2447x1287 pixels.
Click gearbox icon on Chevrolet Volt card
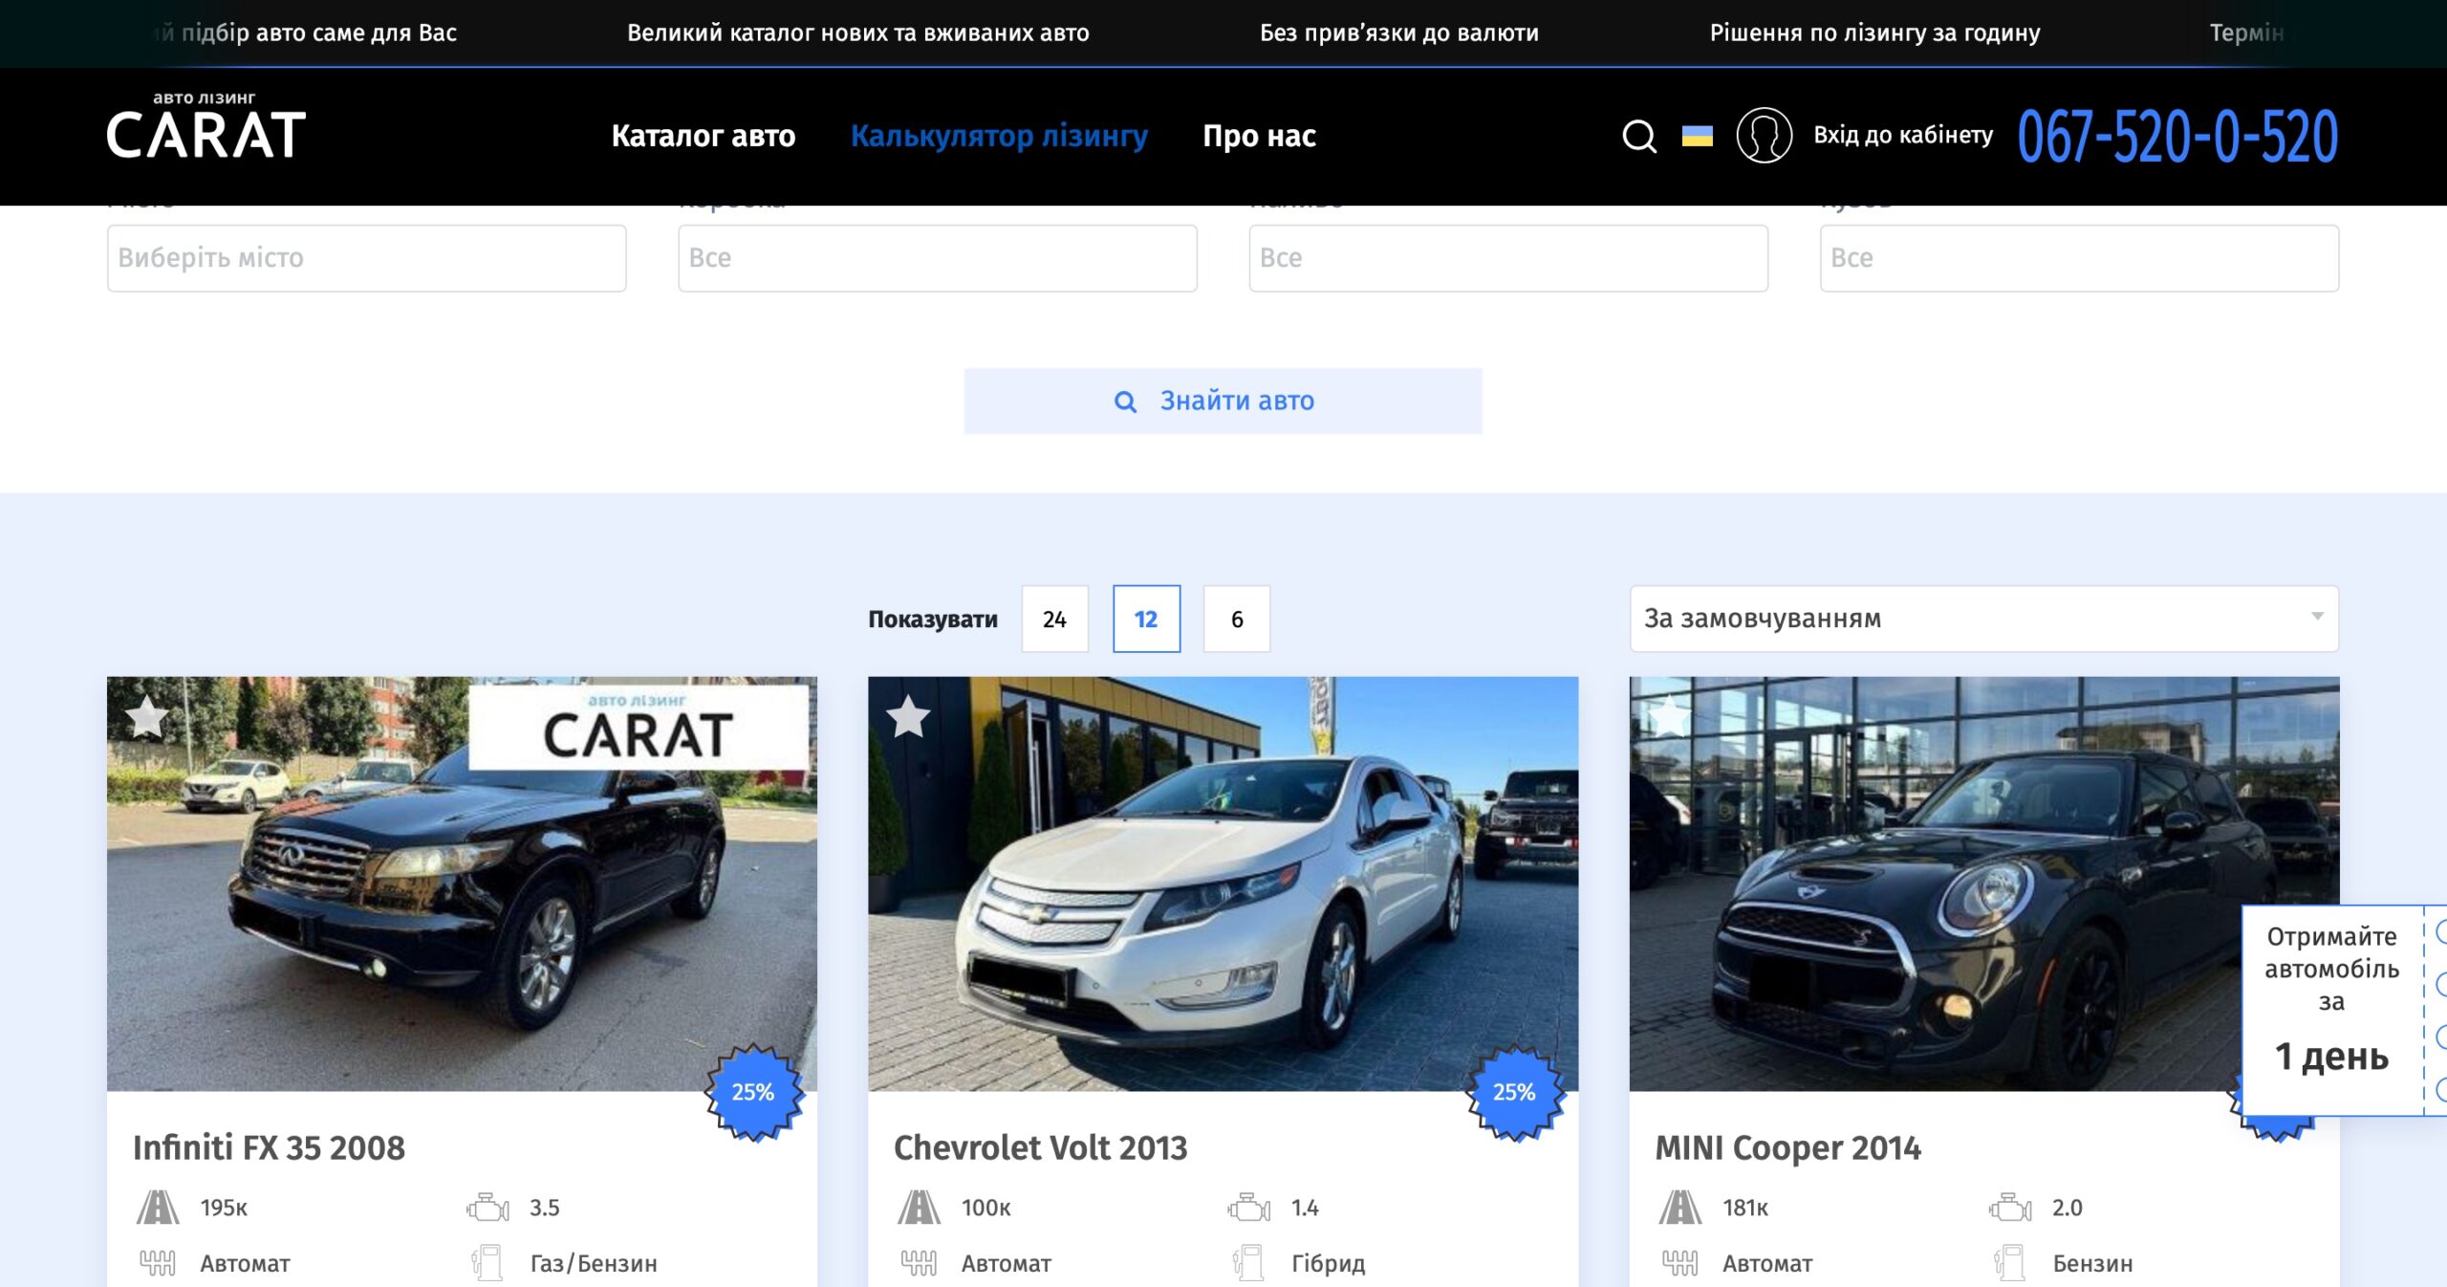[x=919, y=1263]
